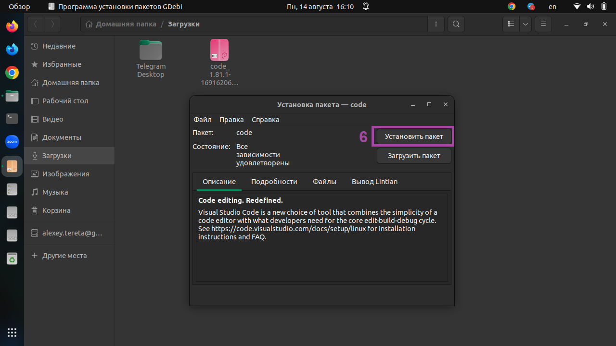Open the volume icon in top bar
This screenshot has height=346, width=616.
(x=590, y=7)
